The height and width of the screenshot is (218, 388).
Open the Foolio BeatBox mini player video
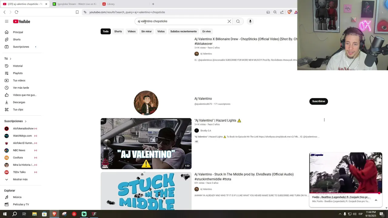tap(346, 173)
